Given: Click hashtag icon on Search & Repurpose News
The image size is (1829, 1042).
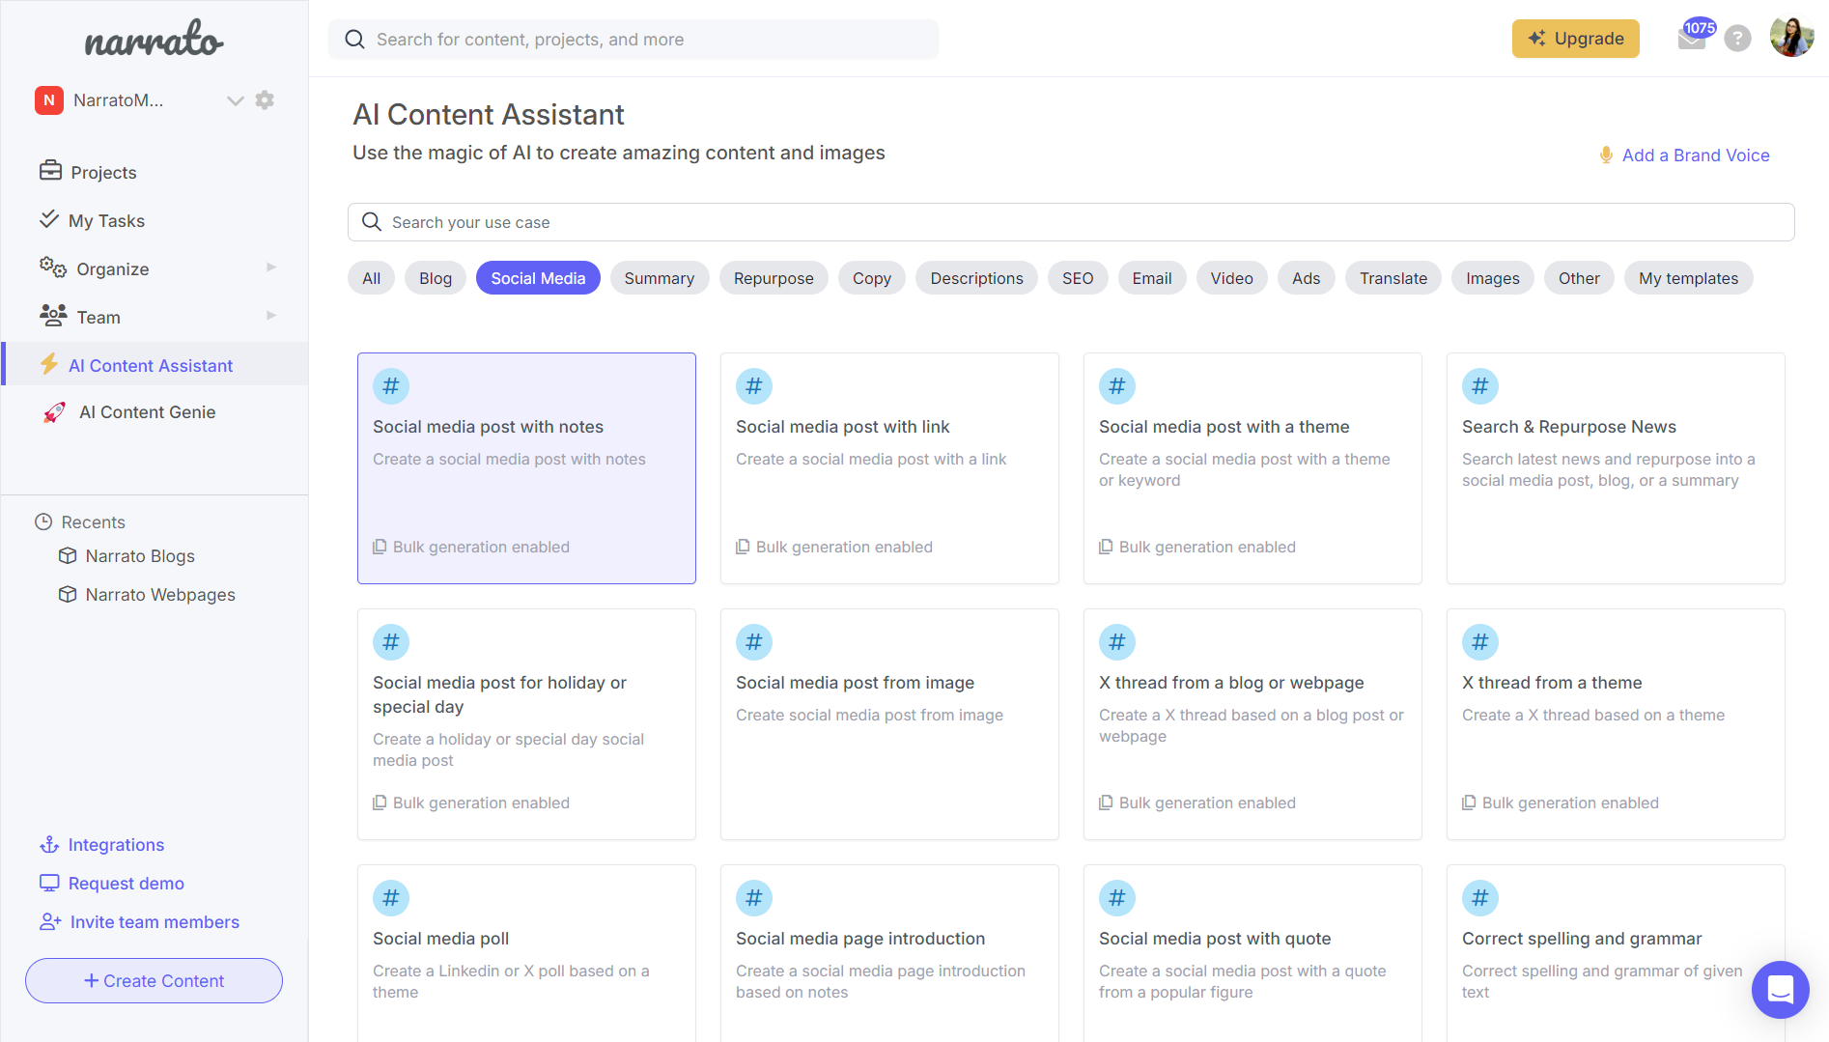Looking at the screenshot, I should tap(1480, 386).
